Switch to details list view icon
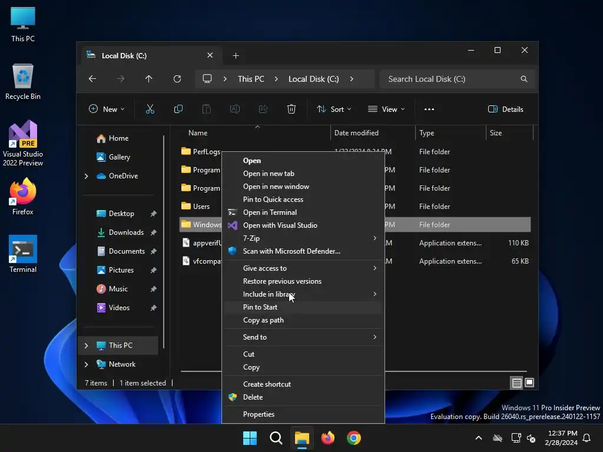The image size is (603, 452). click(x=516, y=383)
